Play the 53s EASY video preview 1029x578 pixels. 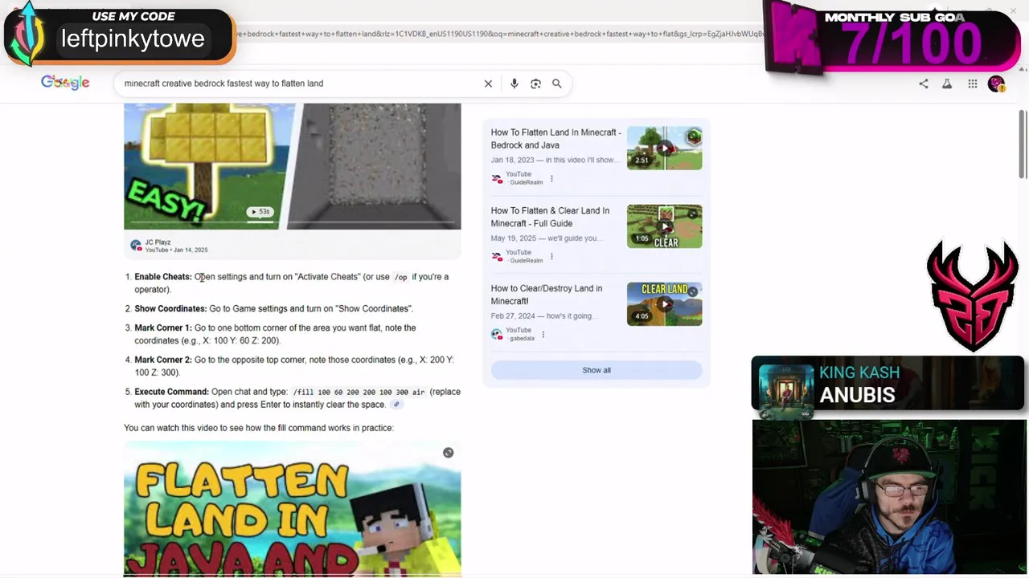tap(260, 212)
